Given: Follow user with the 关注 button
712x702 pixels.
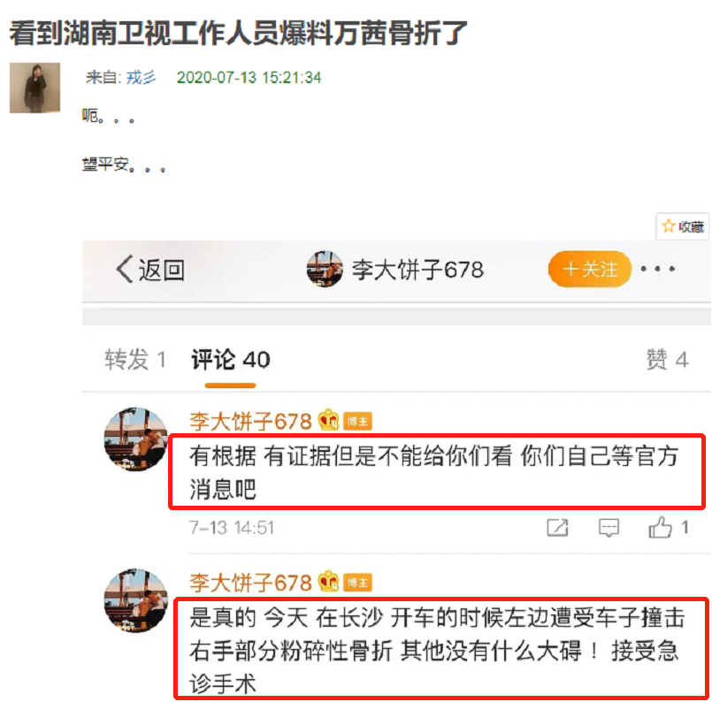Looking at the screenshot, I should tap(590, 269).
